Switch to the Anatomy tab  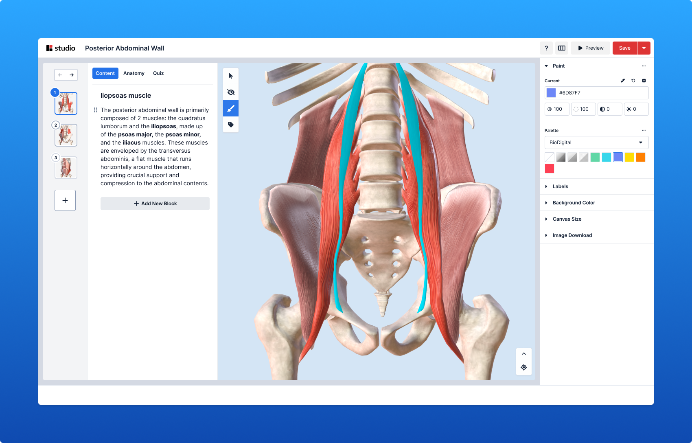tap(134, 73)
